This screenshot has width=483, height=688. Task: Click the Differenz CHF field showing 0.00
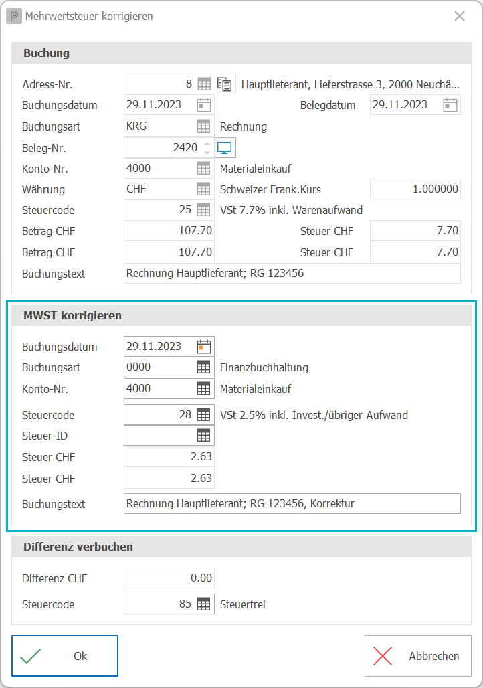point(169,578)
